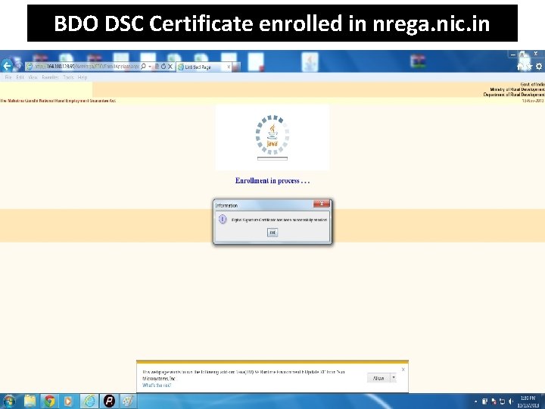Click the browser settings gear icon
545x409 pixels.
pyautogui.click(x=539, y=66)
